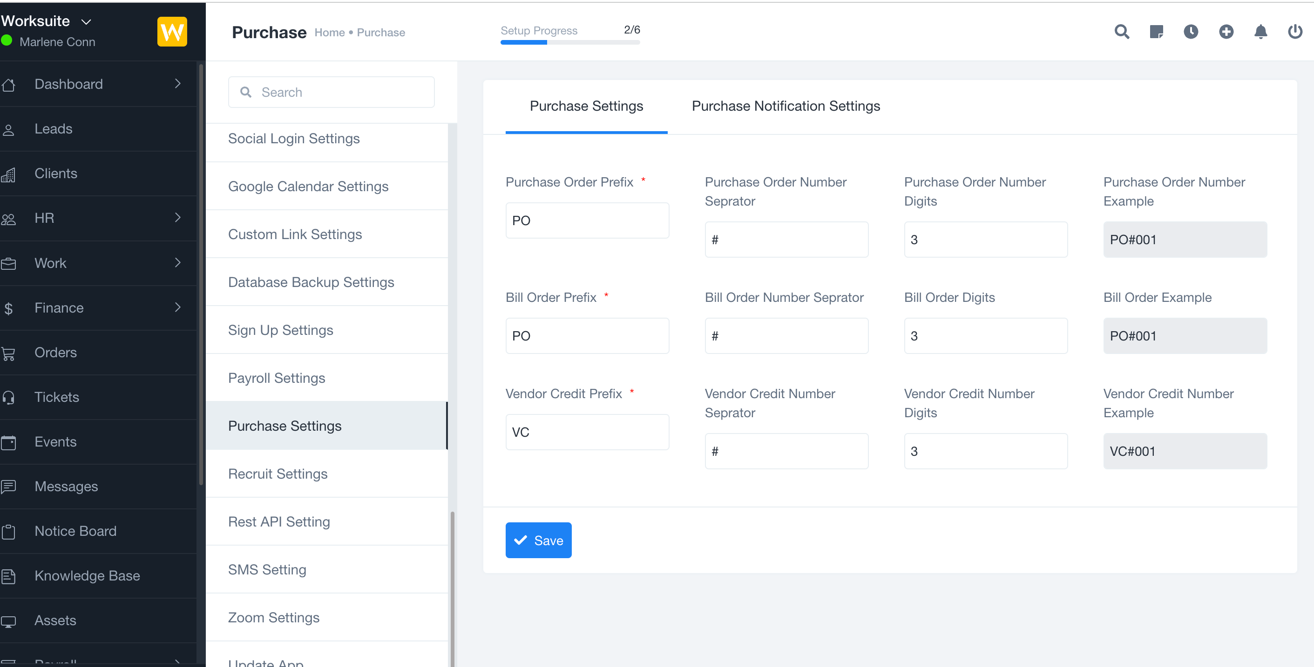
Task: Switch to Purchase Notification Settings tab
Action: tap(786, 106)
